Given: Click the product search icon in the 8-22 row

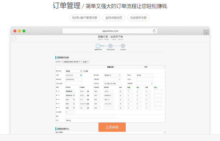Looking at the screenshot, I should [74, 99].
